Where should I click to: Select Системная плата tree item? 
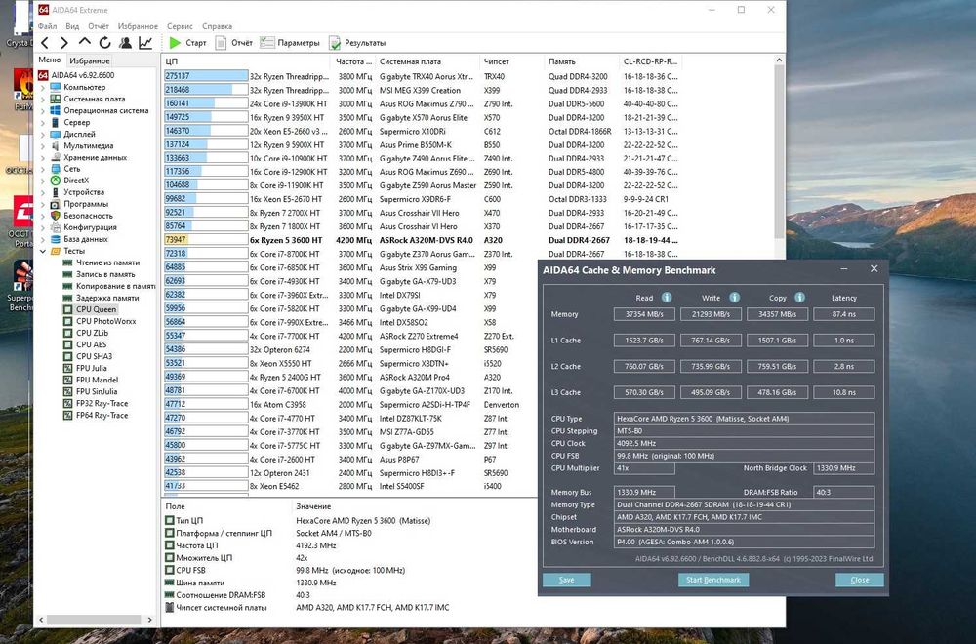94,99
